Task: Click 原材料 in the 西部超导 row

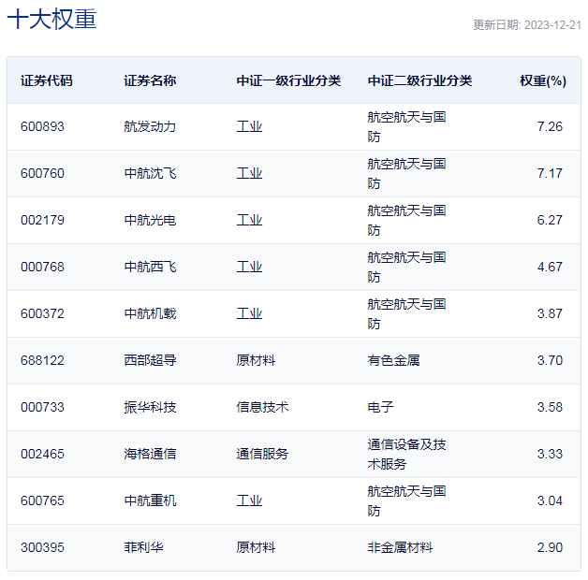Action: (x=256, y=360)
